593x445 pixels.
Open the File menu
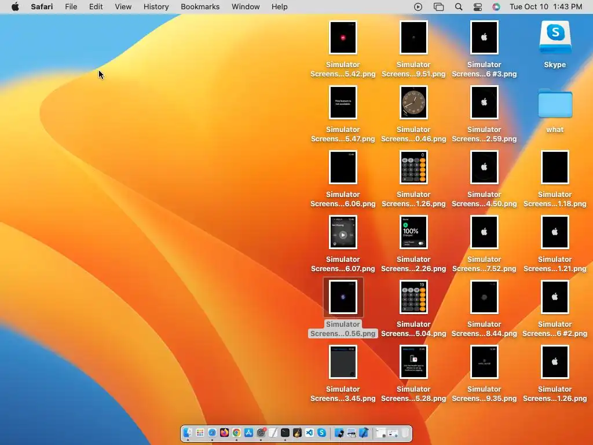71,7
